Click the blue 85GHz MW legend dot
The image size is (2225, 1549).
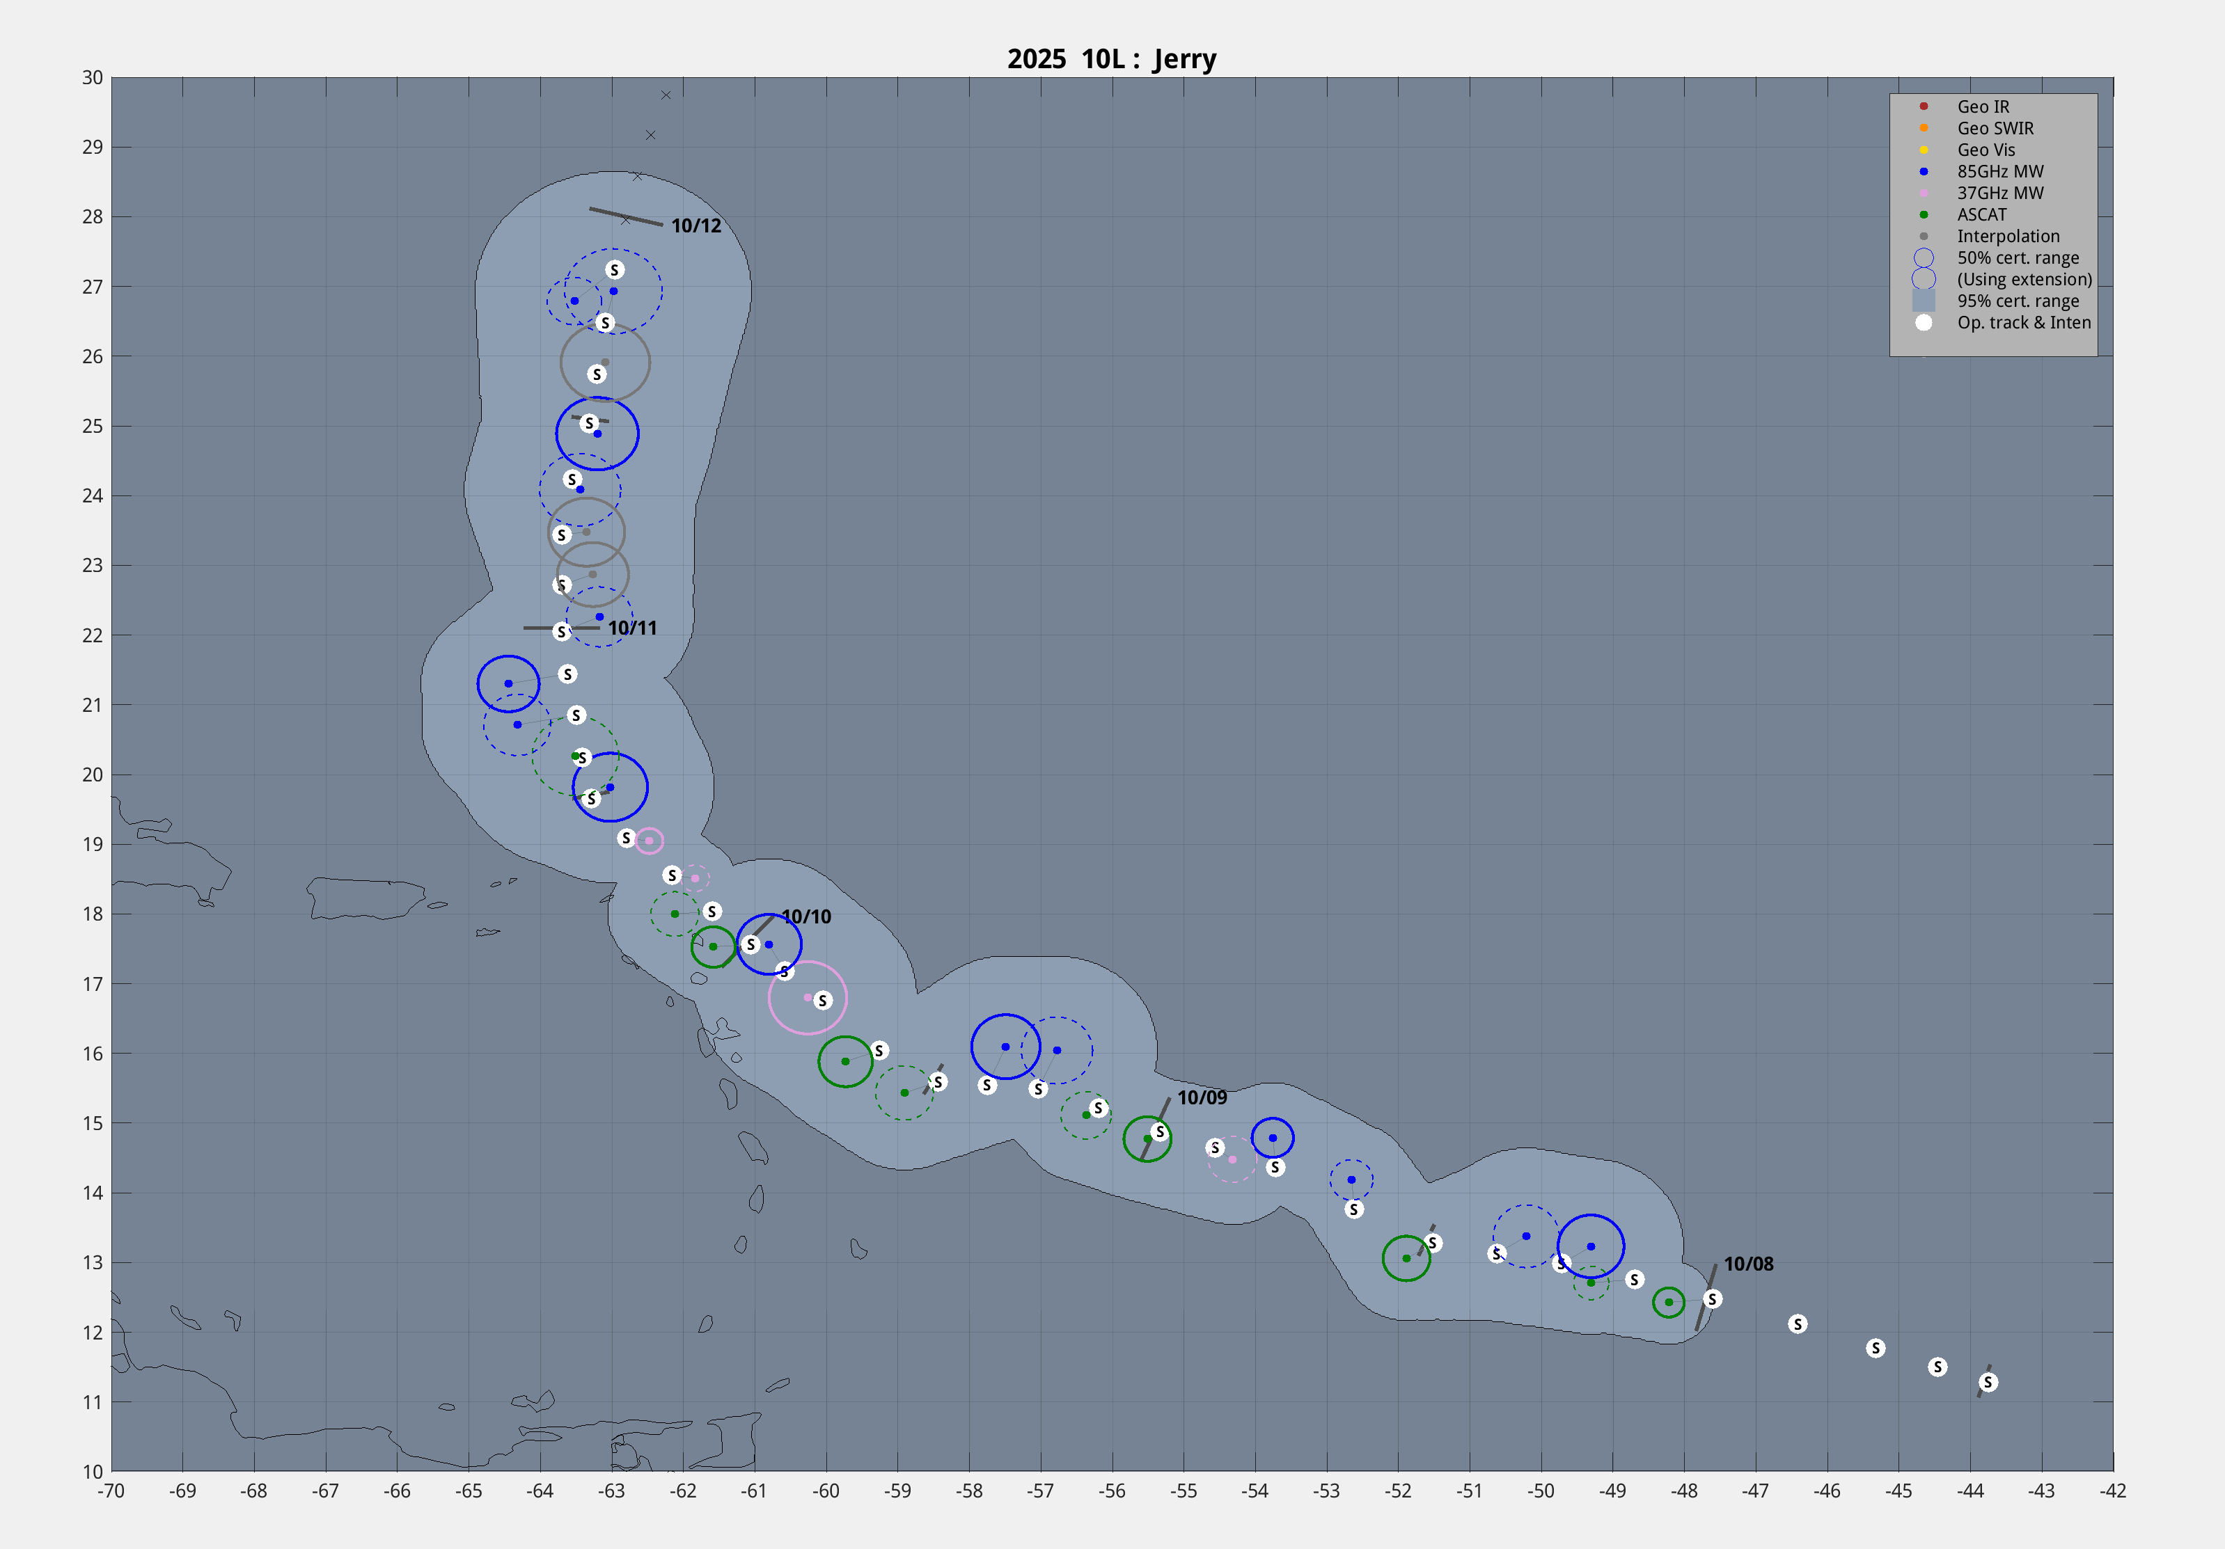pyautogui.click(x=1924, y=171)
